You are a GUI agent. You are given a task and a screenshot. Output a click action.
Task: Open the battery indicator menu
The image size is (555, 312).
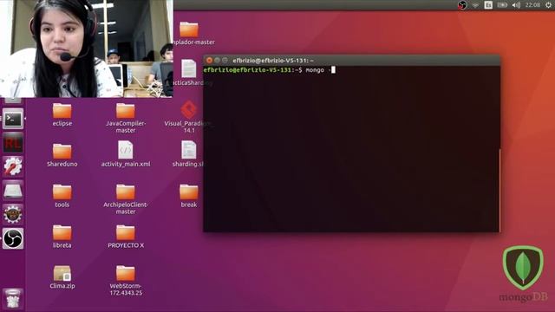click(x=502, y=5)
